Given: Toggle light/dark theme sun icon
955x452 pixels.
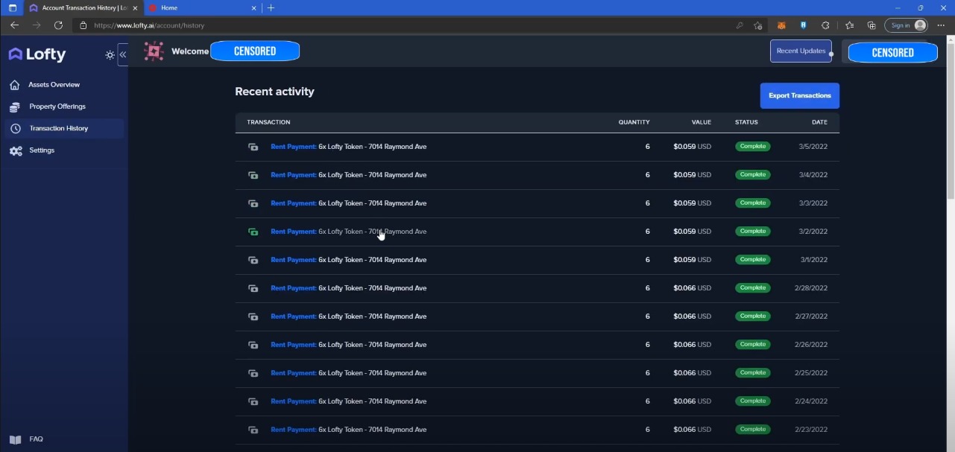Looking at the screenshot, I should tap(110, 55).
